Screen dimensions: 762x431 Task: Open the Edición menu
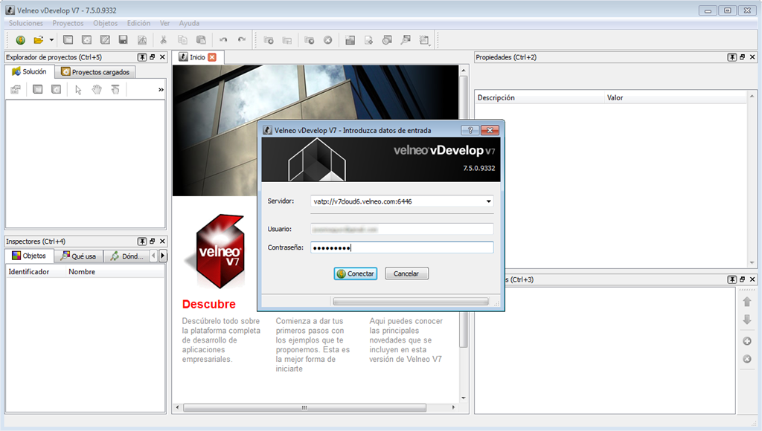(x=138, y=23)
